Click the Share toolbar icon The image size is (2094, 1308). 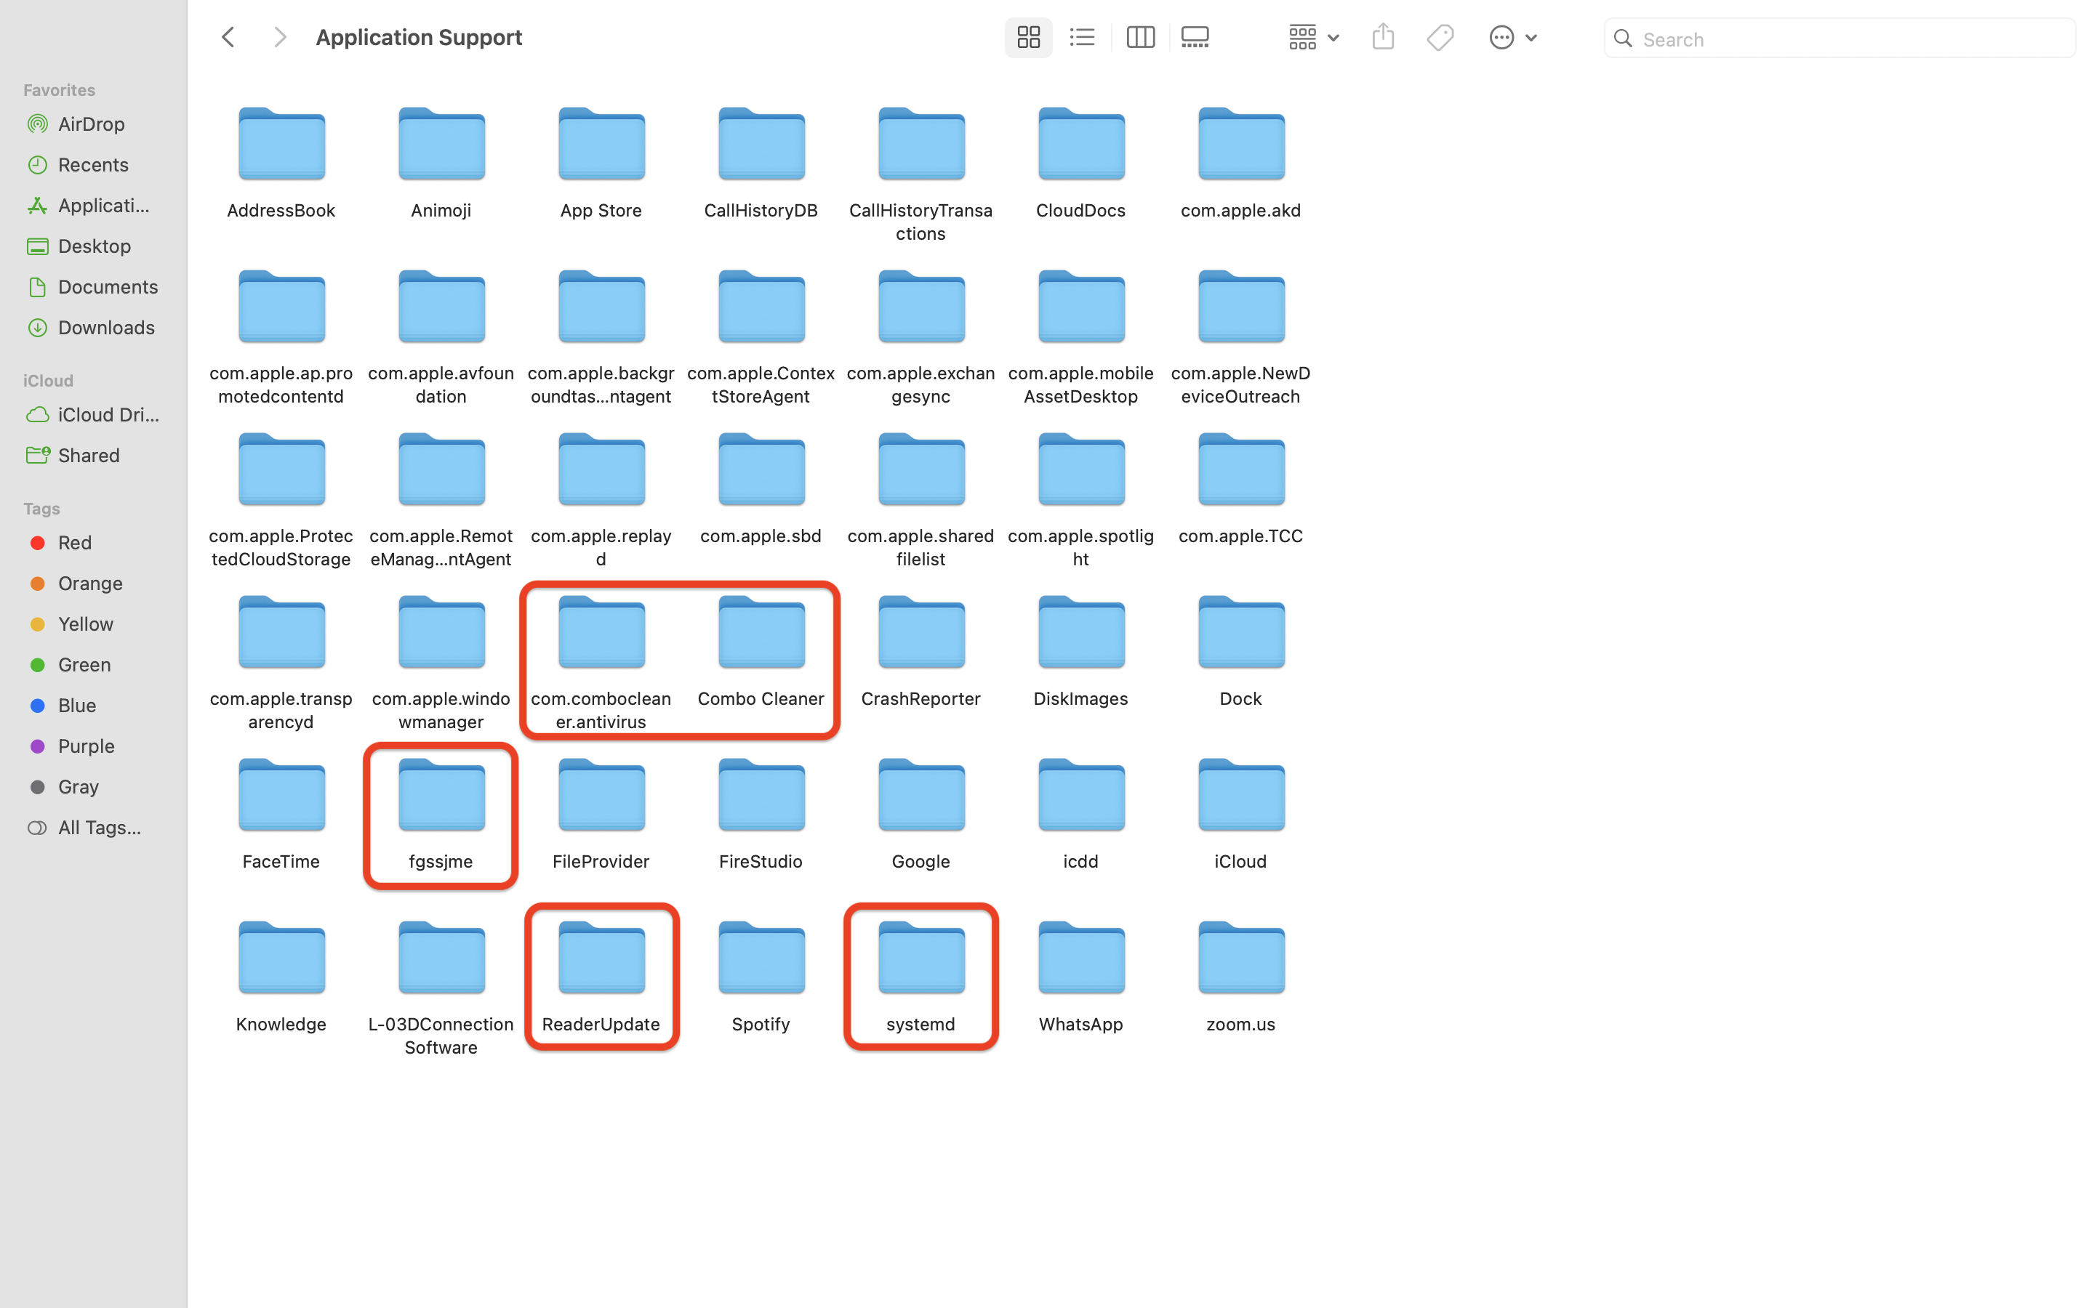coord(1383,37)
